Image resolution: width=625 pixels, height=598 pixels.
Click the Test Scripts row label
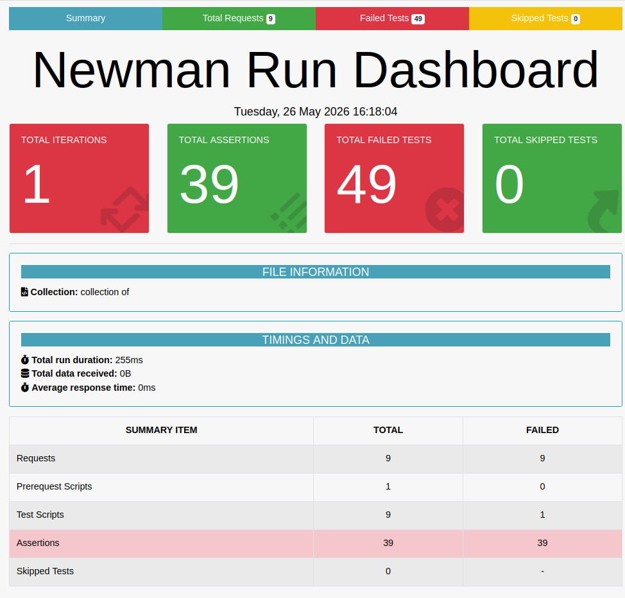point(40,515)
